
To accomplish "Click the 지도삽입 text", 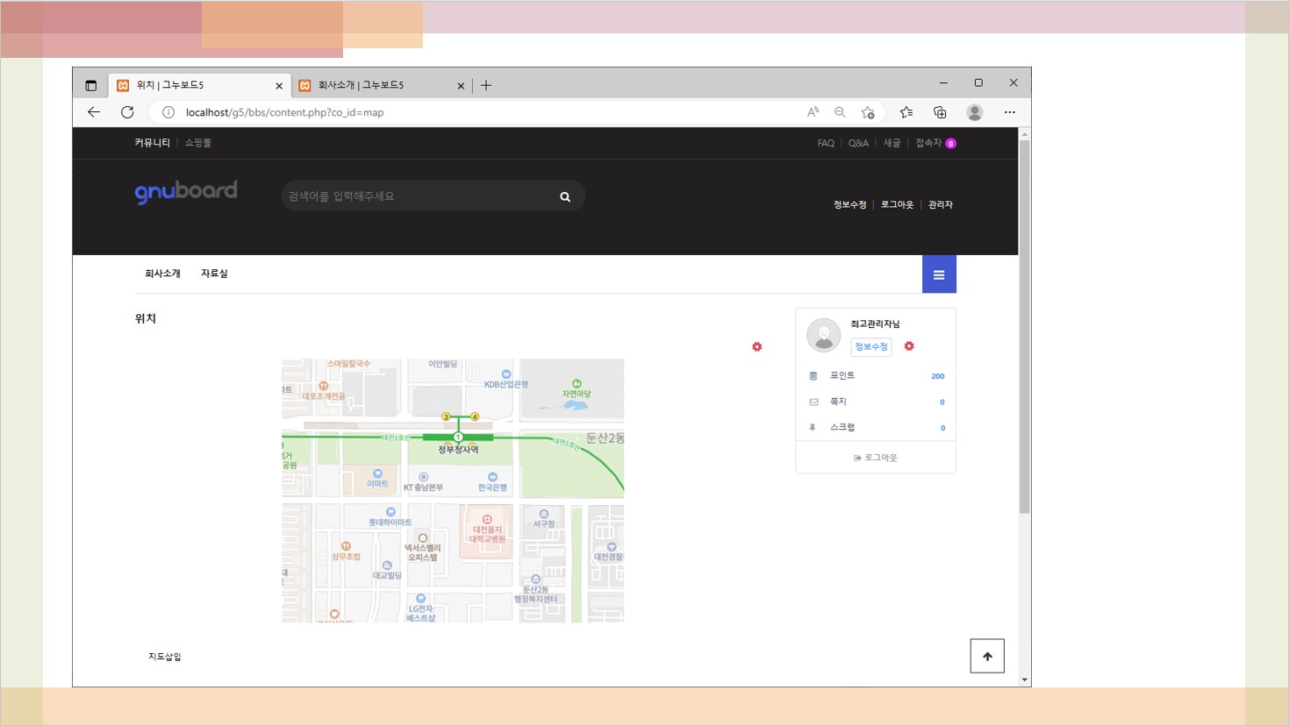I will pyautogui.click(x=165, y=657).
